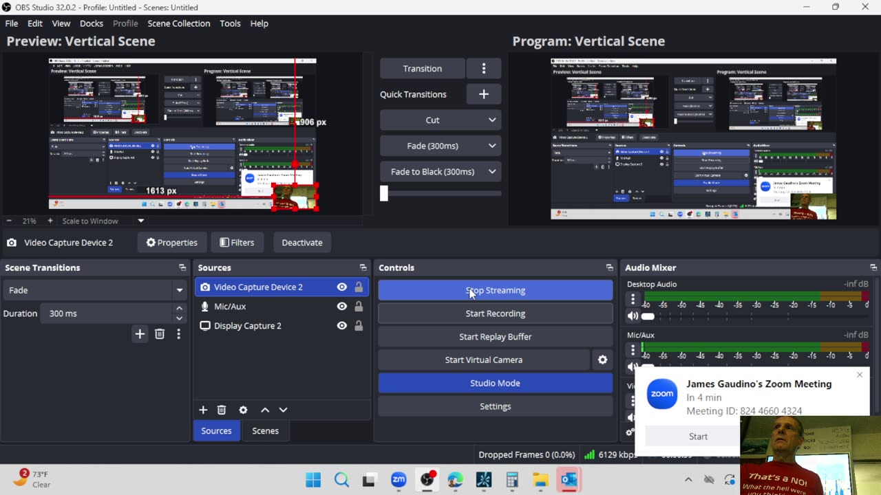This screenshot has width=881, height=495.
Task: Lock the Display Capture 2 source
Action: 359,326
